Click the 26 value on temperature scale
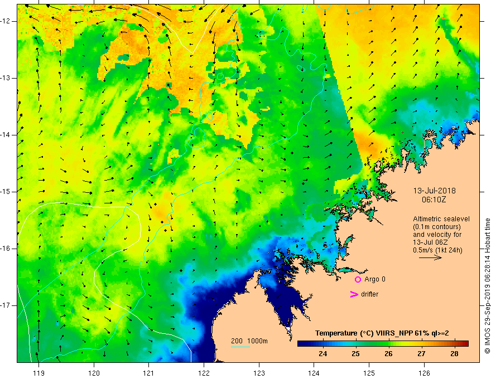This screenshot has height=379, width=491. pos(388,354)
